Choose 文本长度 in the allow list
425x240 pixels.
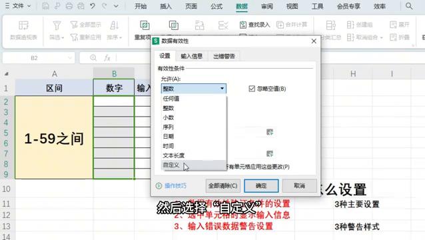194,155
